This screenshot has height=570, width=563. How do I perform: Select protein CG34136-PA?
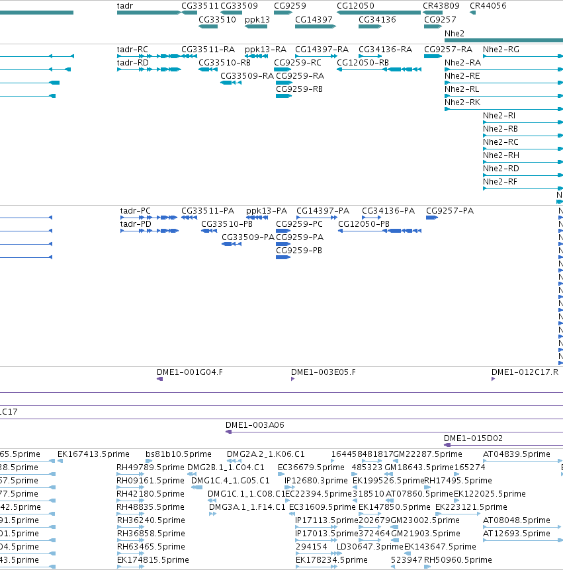[388, 211]
